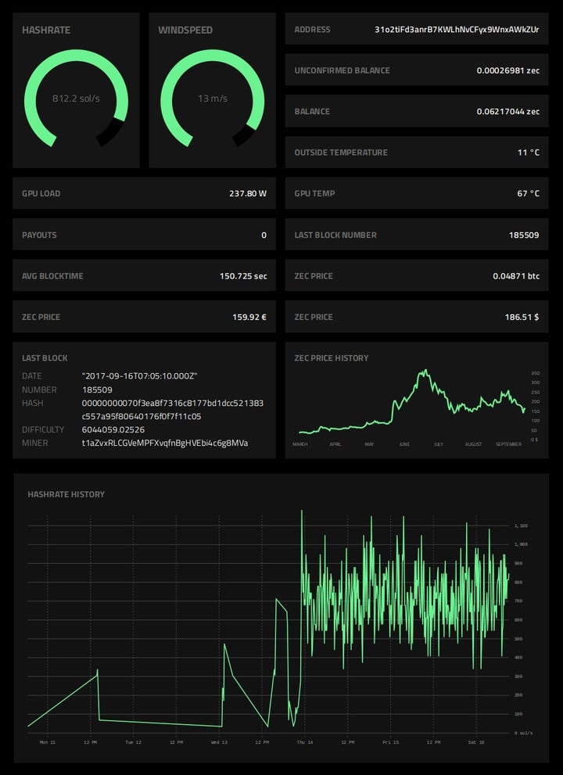
Task: Open the Balance card showing 0.06217044 zec
Action: [417, 111]
